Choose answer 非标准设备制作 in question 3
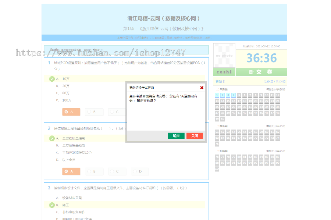Image resolution: width=331 pixels, height=220 pixels. click(74, 212)
